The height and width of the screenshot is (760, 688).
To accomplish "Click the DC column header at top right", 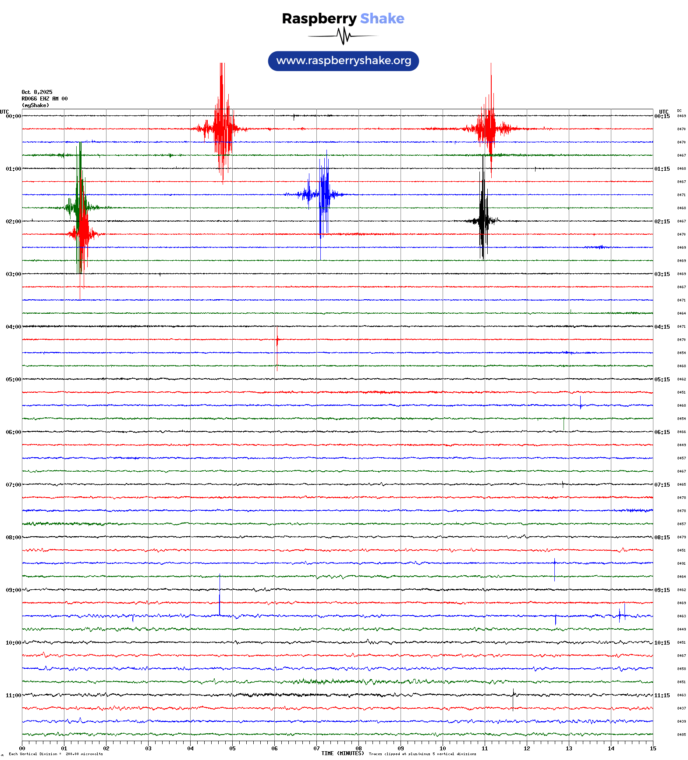I will pos(679,111).
